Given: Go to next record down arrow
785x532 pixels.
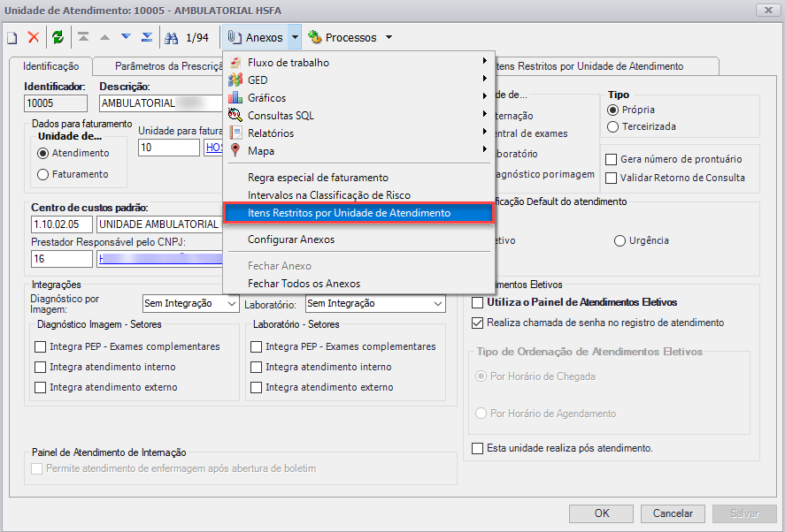Looking at the screenshot, I should point(126,37).
